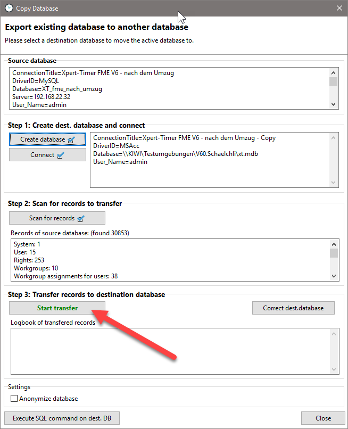Close the Copy Database window
348x429 pixels.
(339, 9)
